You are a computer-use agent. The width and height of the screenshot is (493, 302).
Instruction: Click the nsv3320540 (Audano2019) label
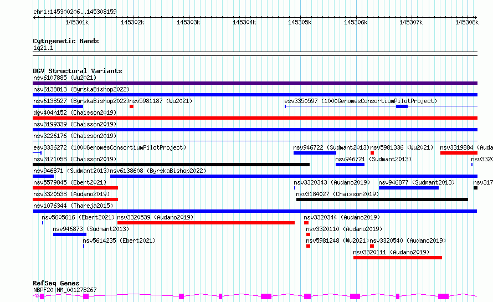pyautogui.click(x=408, y=240)
